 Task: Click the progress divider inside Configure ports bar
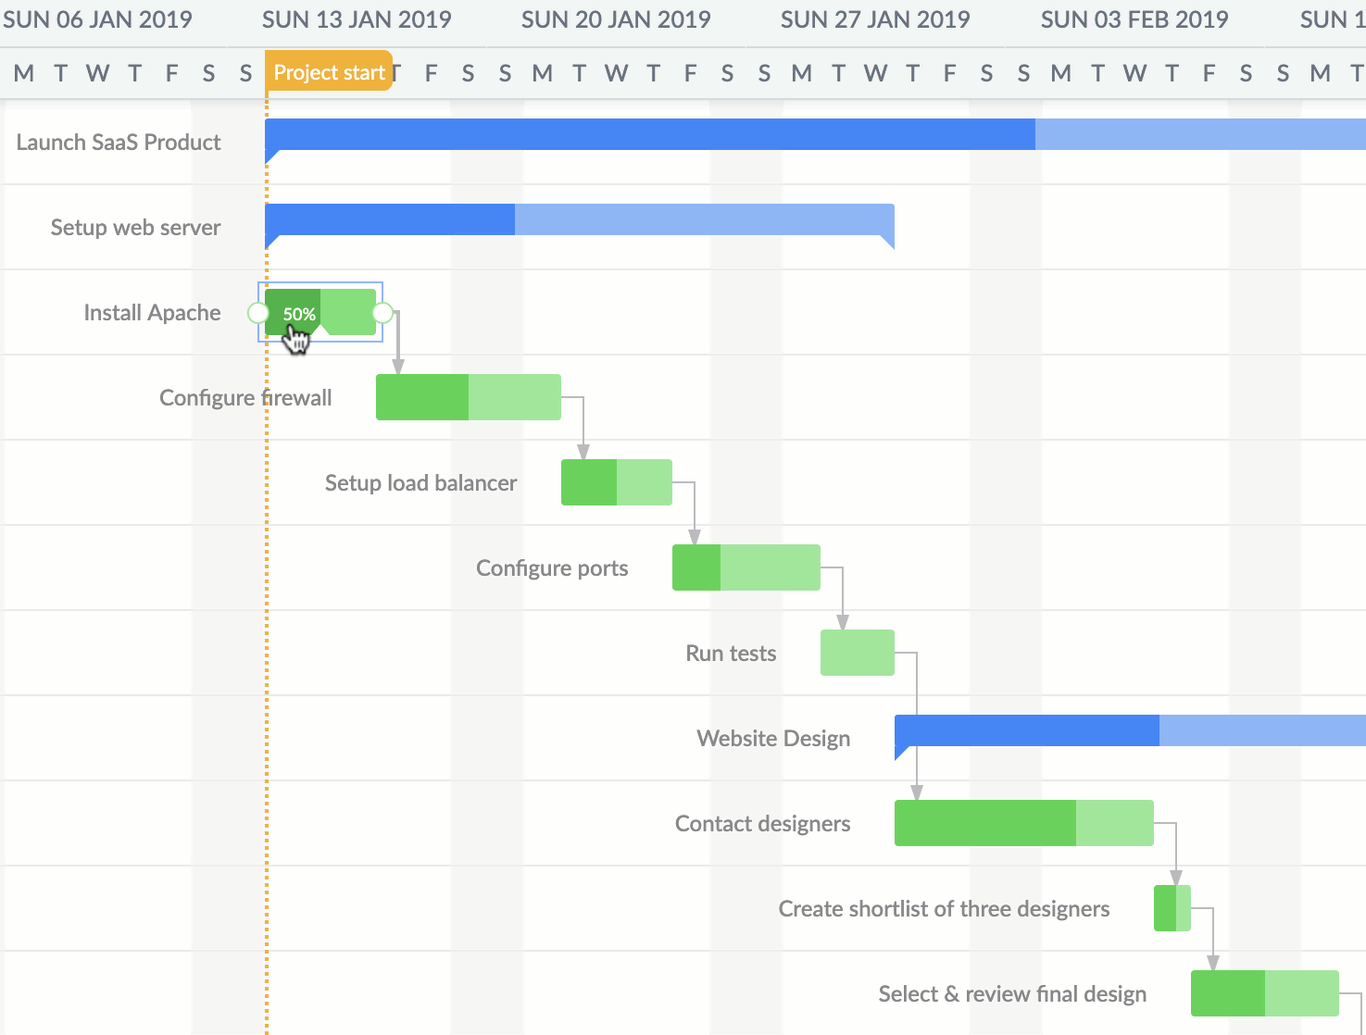tap(720, 567)
